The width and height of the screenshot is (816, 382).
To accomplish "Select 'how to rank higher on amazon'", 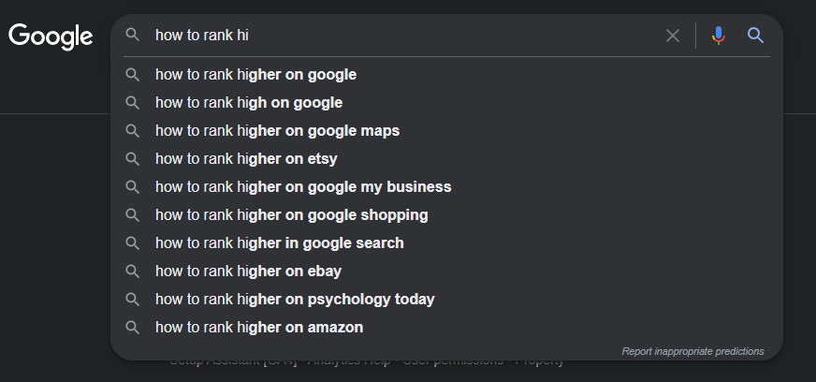I will [x=259, y=327].
